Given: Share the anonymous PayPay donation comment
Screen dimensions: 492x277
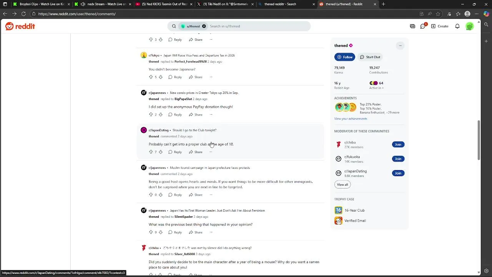Looking at the screenshot, I should coord(195,115).
